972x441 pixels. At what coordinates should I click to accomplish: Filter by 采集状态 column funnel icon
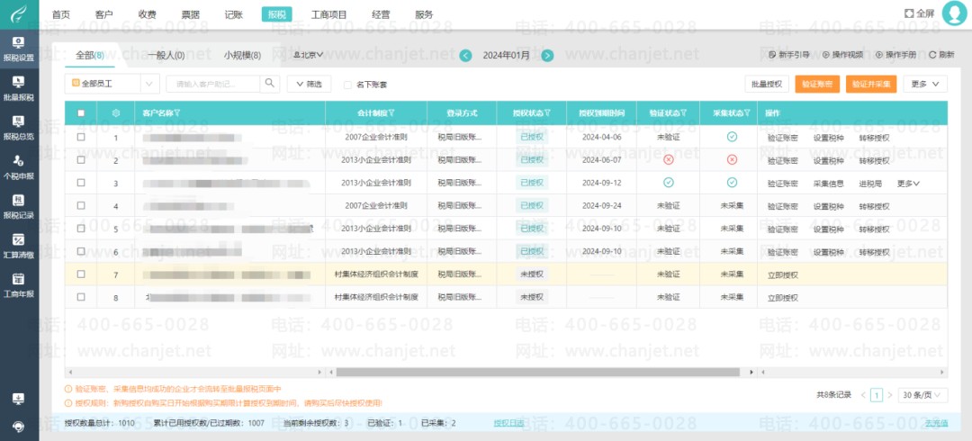point(747,112)
